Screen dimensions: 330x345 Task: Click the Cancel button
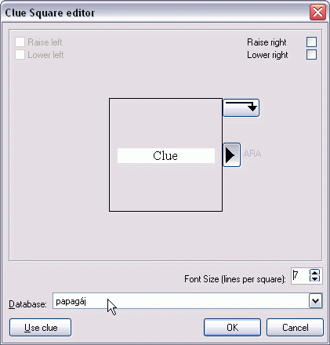point(295,328)
